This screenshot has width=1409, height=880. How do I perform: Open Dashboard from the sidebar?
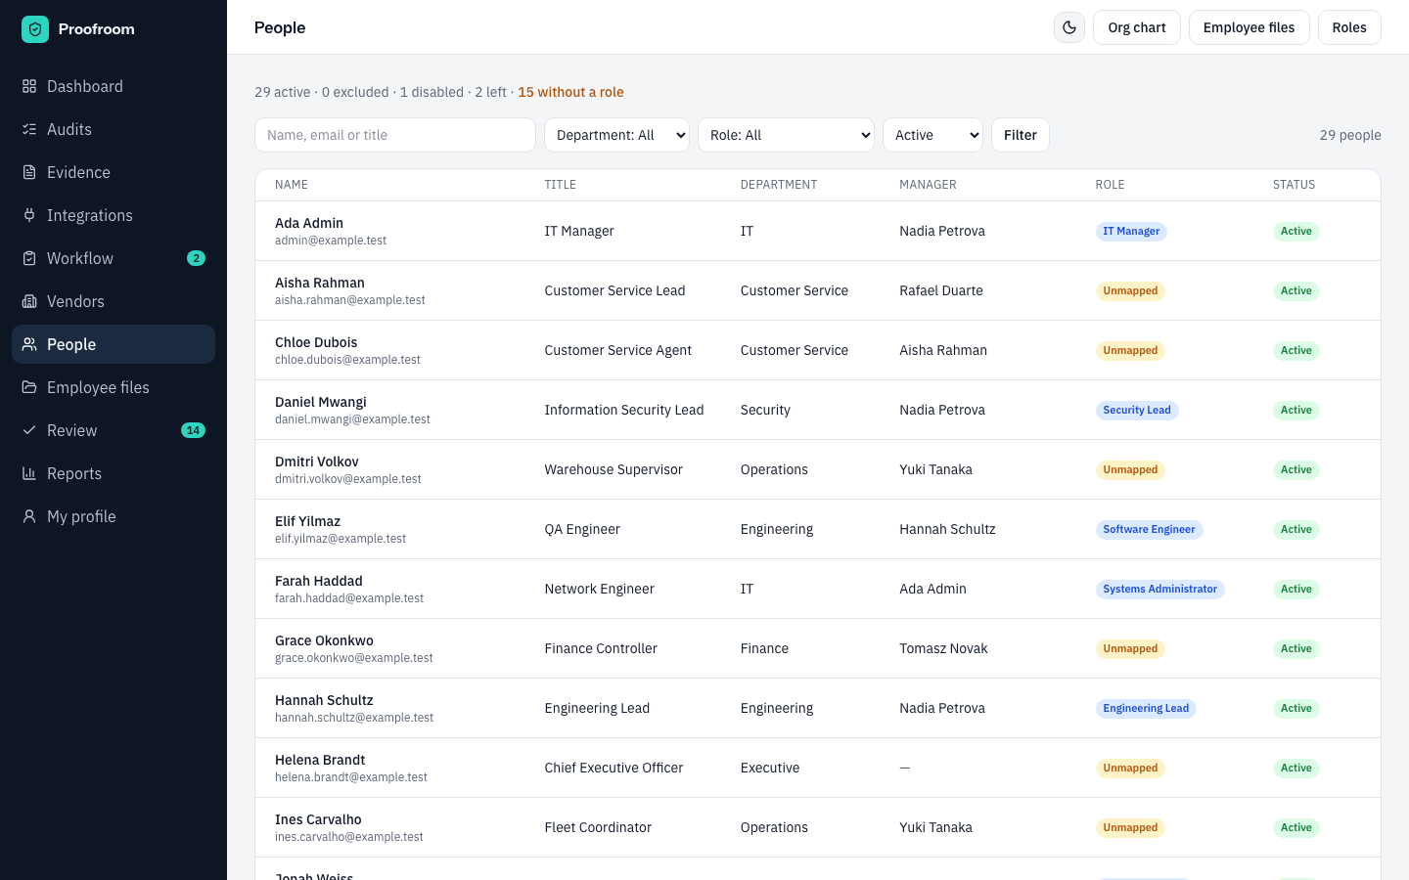pos(114,86)
